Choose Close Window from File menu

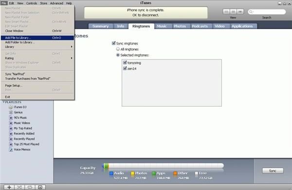[37, 31]
